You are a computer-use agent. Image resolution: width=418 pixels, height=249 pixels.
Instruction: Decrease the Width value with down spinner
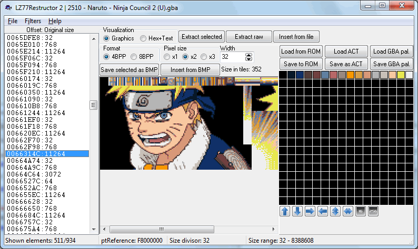(x=248, y=59)
